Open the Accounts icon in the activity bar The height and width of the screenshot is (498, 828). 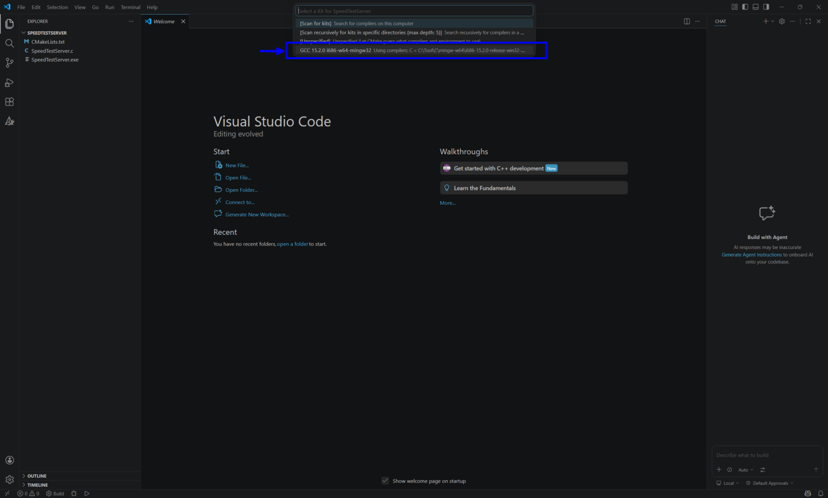(x=9, y=460)
